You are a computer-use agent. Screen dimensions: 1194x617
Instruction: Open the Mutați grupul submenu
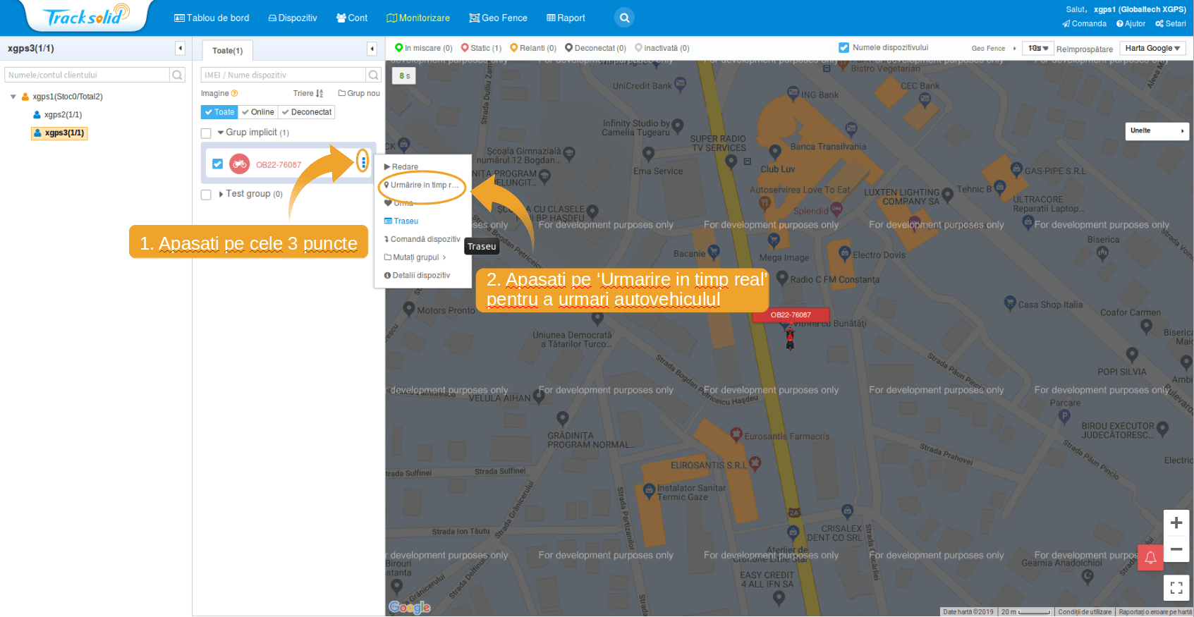point(415,257)
